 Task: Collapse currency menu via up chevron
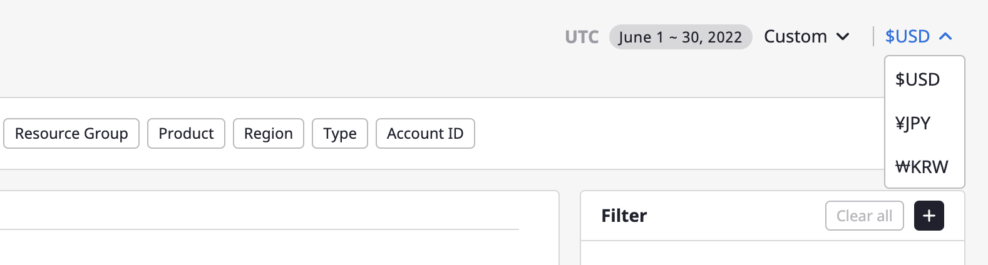click(x=945, y=37)
